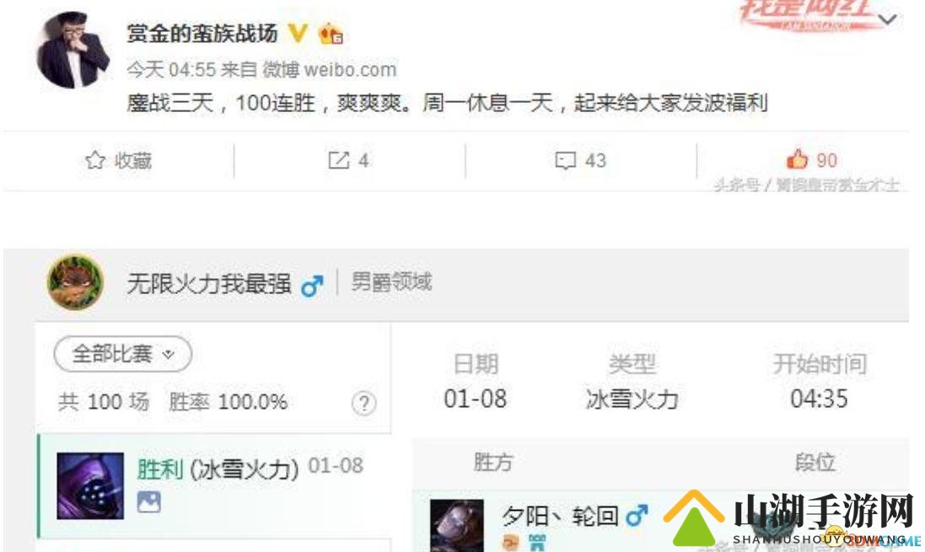Screen dimensions: 925x552
Task: Click the 夕阳、轮回 champion thumbnail
Action: pyautogui.click(x=457, y=526)
